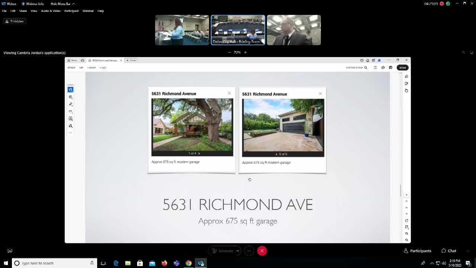
Task: Click the Webex layout icon at top right
Action: tap(463, 52)
